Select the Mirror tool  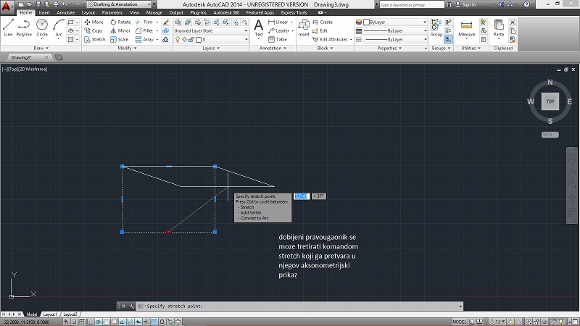coord(120,31)
